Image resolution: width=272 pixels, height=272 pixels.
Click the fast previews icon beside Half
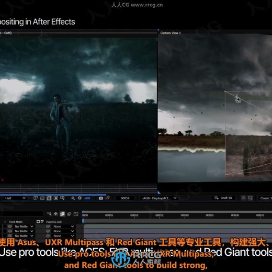click(36, 198)
